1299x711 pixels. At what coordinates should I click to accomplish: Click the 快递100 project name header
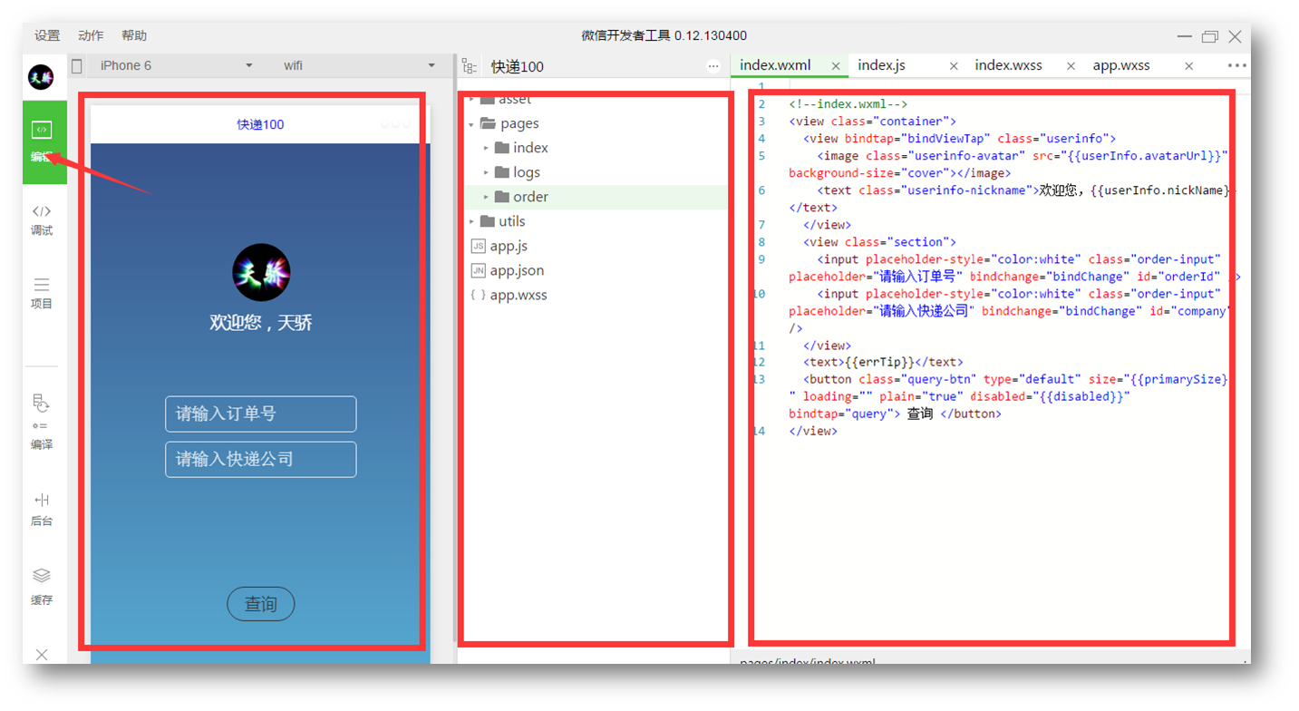click(518, 66)
